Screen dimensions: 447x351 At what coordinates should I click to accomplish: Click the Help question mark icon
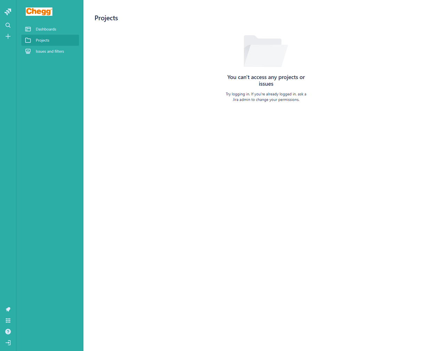pyautogui.click(x=8, y=332)
